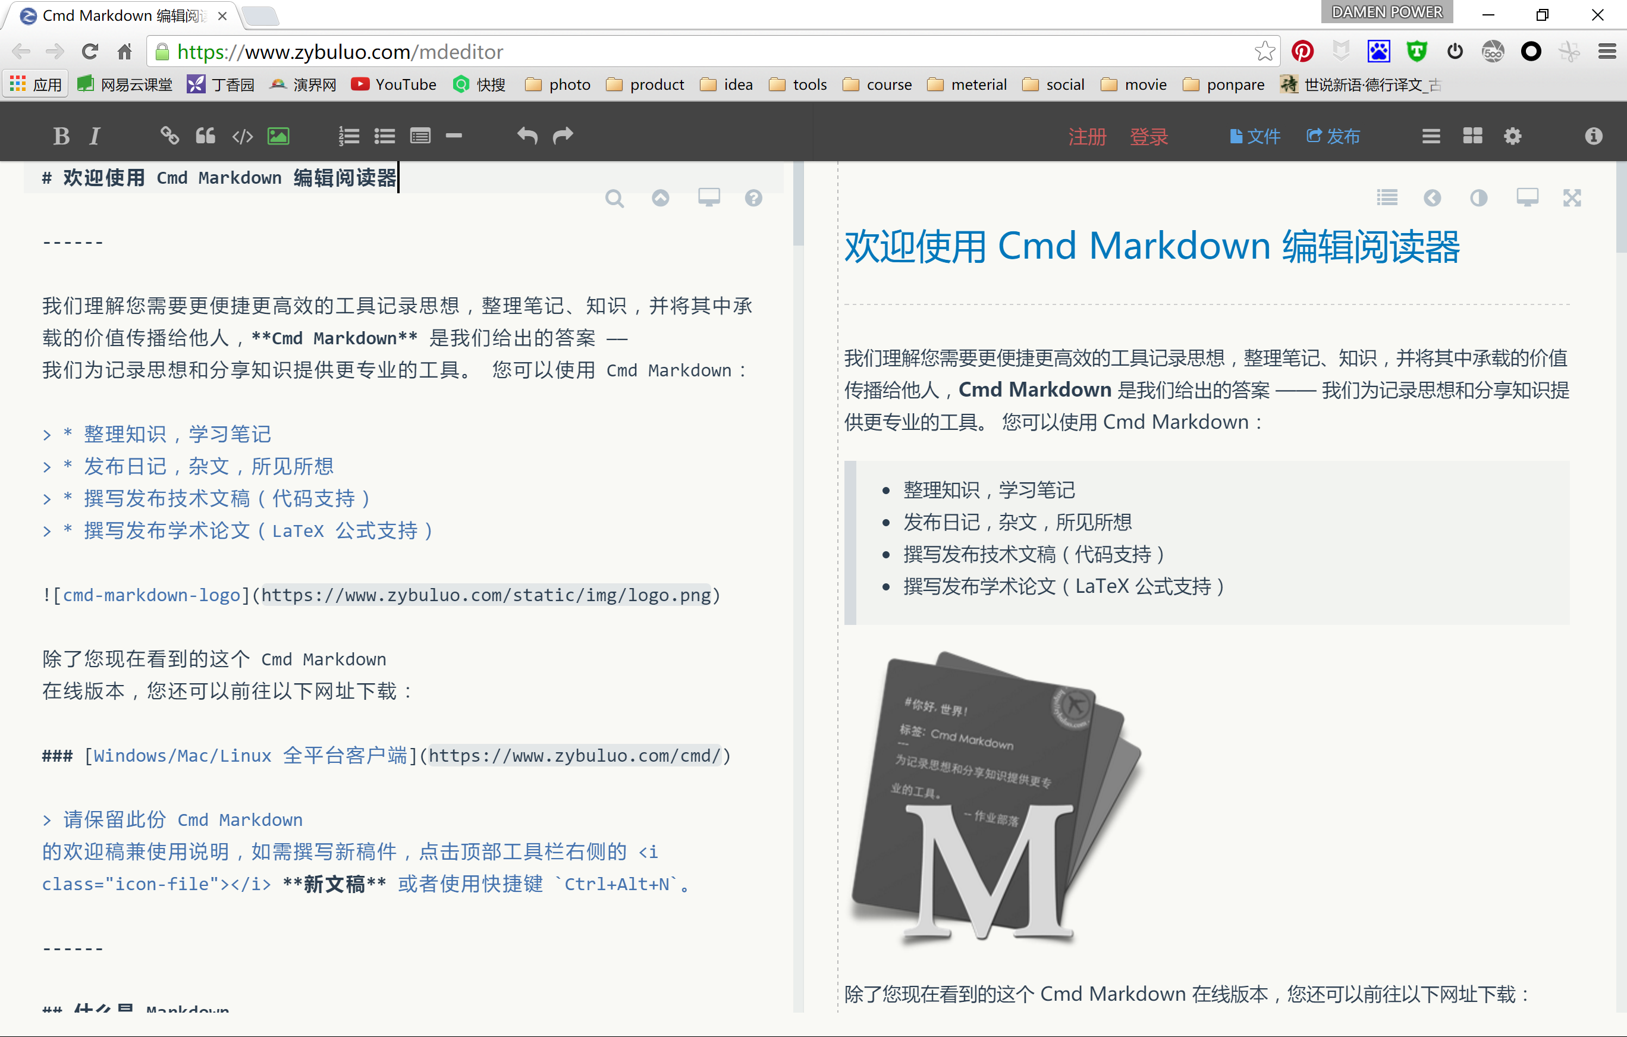Click the DAMEN POWER profile button
This screenshot has height=1037, width=1627.
coord(1387,12)
